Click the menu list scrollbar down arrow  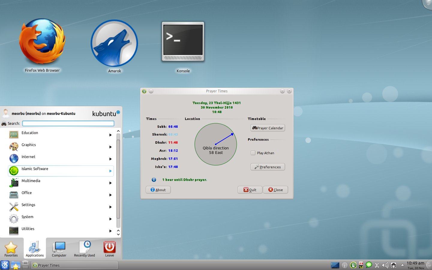118,235
